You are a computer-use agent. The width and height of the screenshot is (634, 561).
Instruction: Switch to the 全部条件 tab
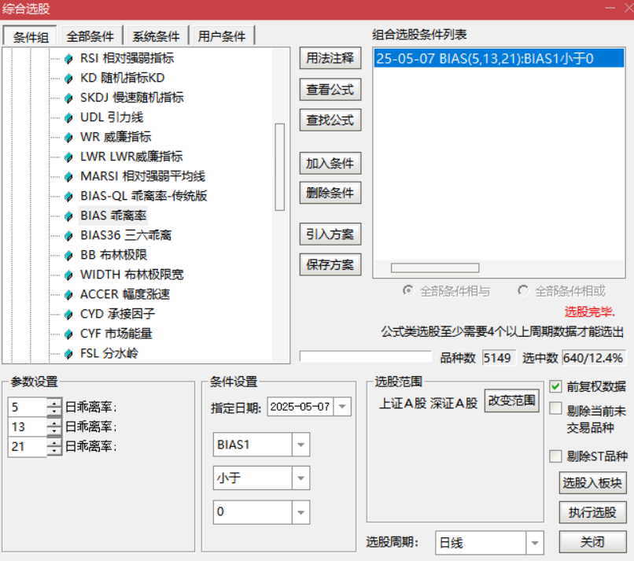point(90,36)
